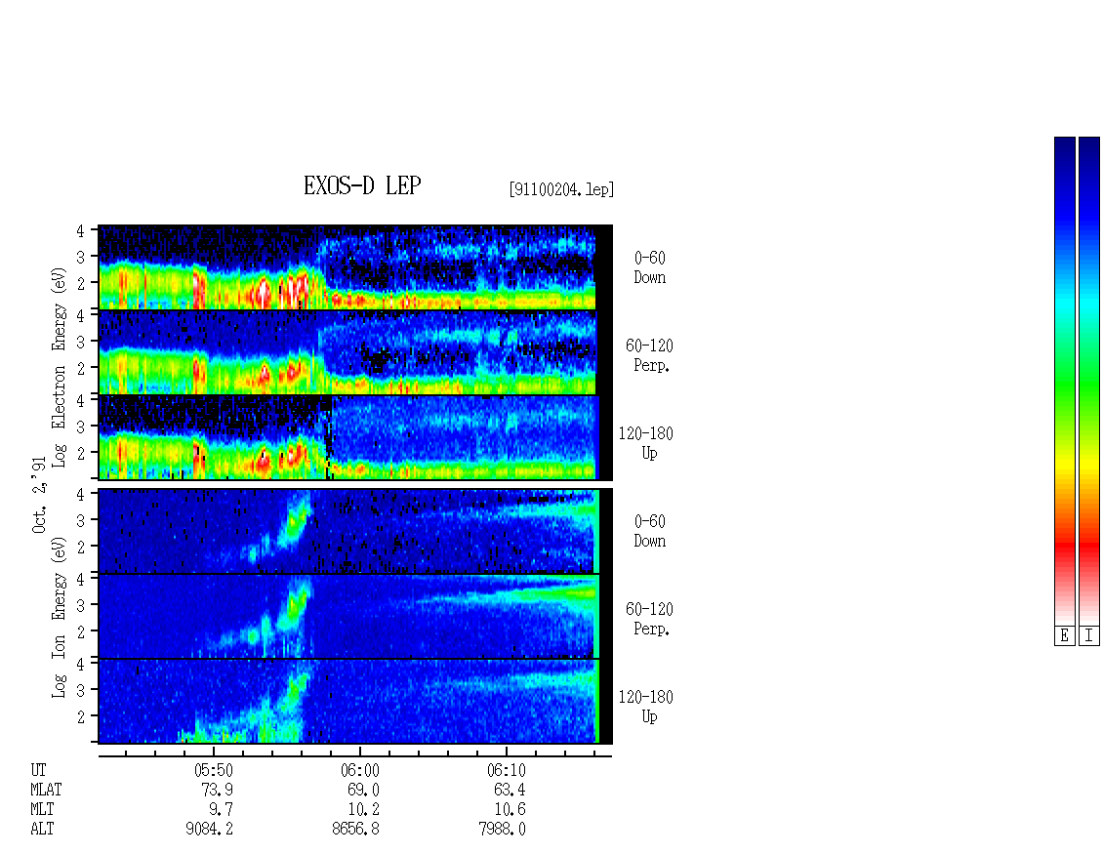The image size is (1103, 854).
Task: Click the altitude value 9084.2
Action: click(x=210, y=830)
